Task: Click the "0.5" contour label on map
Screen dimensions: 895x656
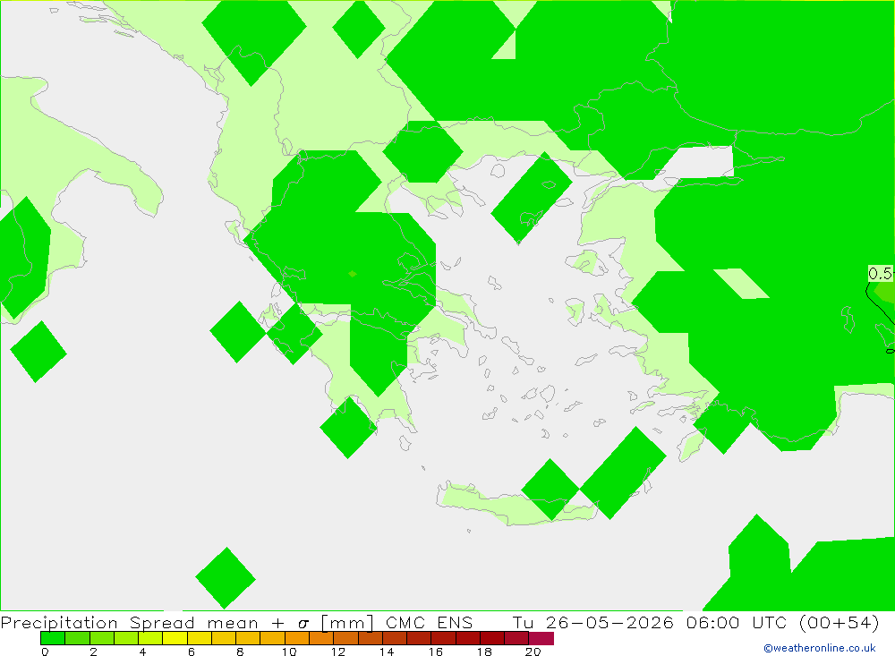Action: point(880,274)
